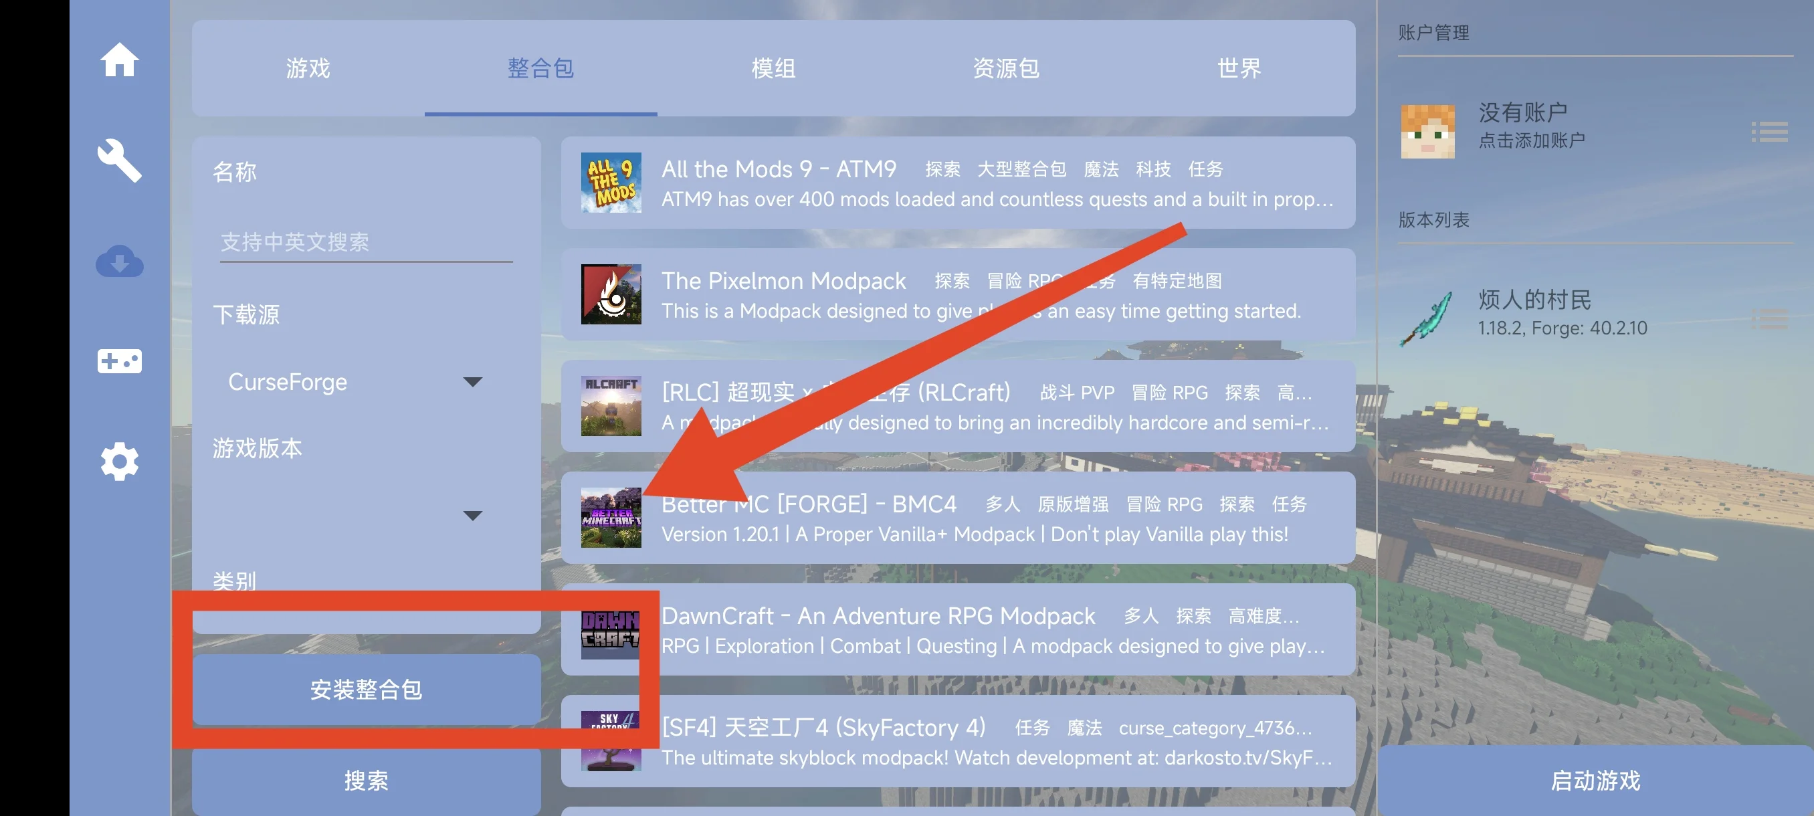Screen dimensions: 1814x816
Task: Switch to the 整合包 tab
Action: pyautogui.click(x=541, y=68)
